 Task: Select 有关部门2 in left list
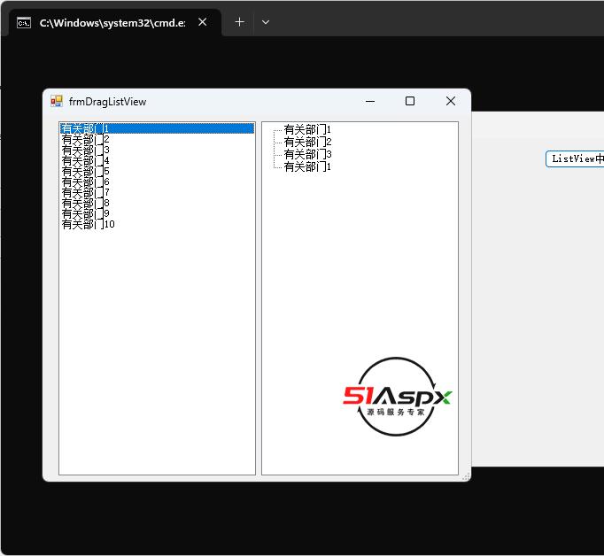tap(85, 139)
